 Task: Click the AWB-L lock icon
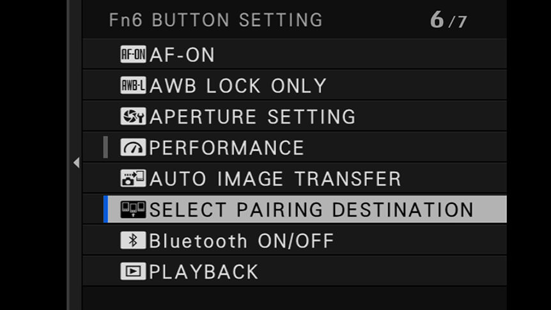(133, 86)
